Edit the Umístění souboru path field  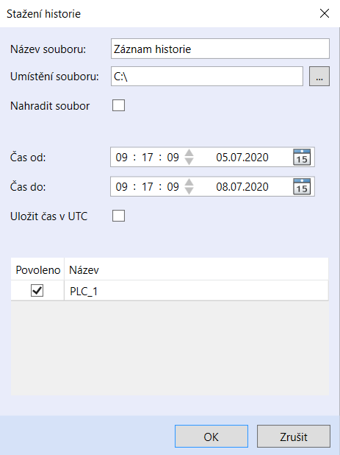[x=207, y=77]
